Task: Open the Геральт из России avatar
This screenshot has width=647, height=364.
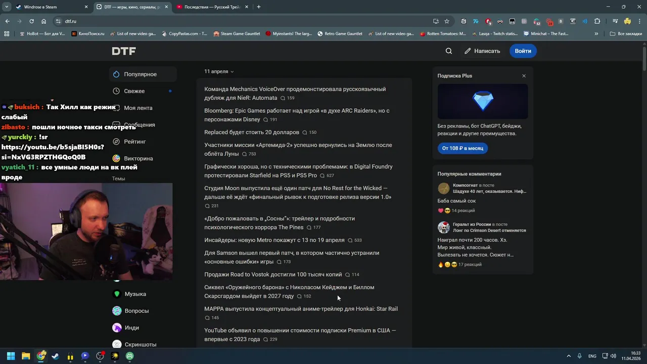Action: (444, 227)
